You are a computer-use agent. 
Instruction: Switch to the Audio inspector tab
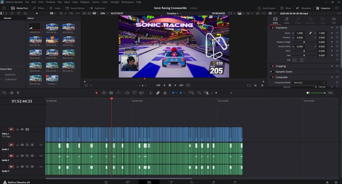point(287,20)
